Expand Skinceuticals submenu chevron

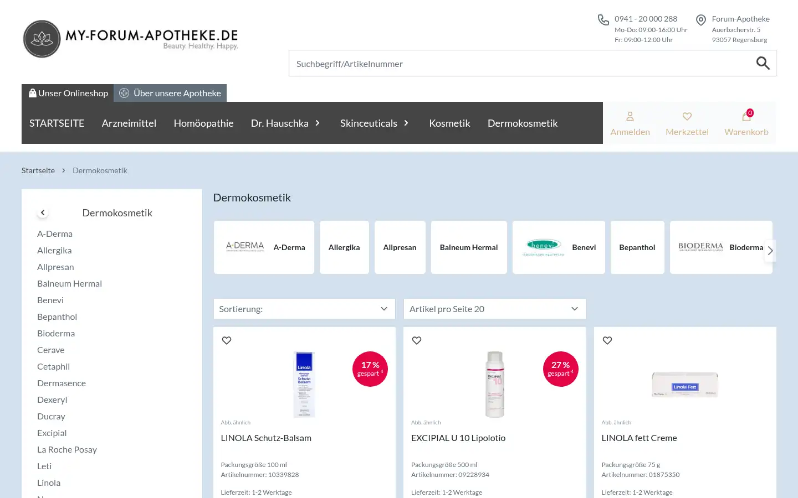406,123
